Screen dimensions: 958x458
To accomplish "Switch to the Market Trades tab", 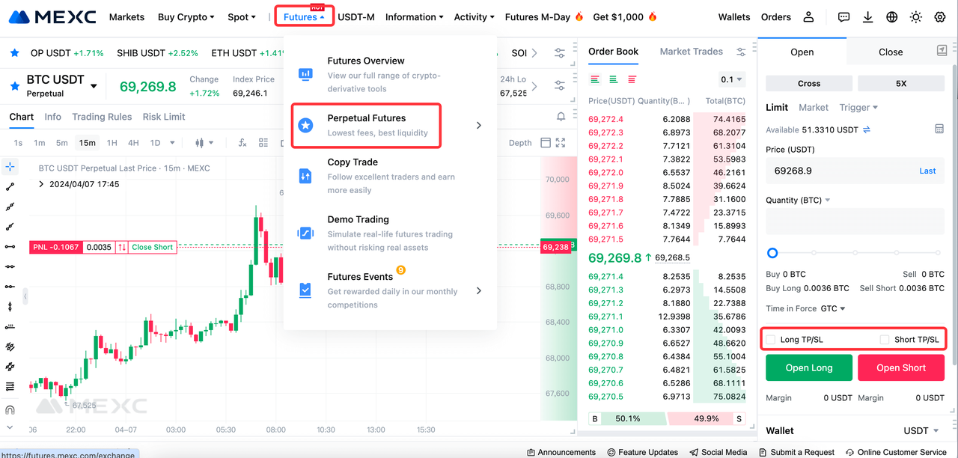I will (691, 52).
